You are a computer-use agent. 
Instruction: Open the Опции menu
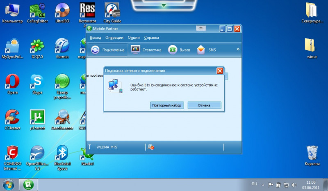[x=134, y=38]
